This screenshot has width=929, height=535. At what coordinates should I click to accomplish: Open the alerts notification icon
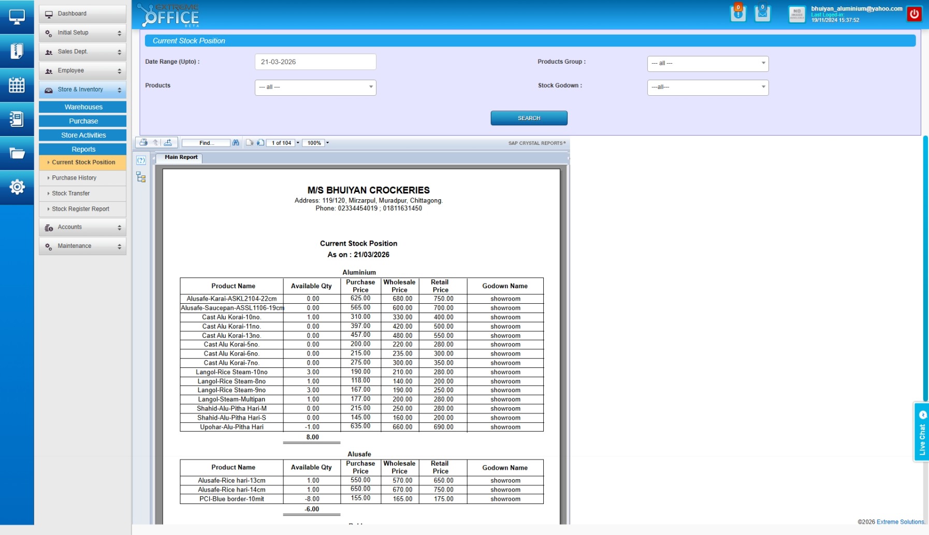coord(738,13)
